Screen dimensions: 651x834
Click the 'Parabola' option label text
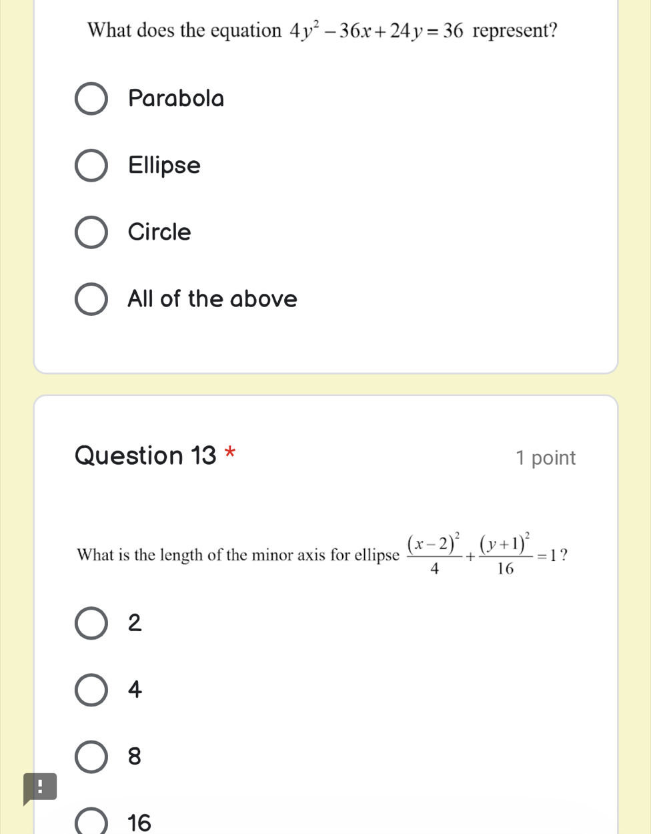tap(176, 99)
